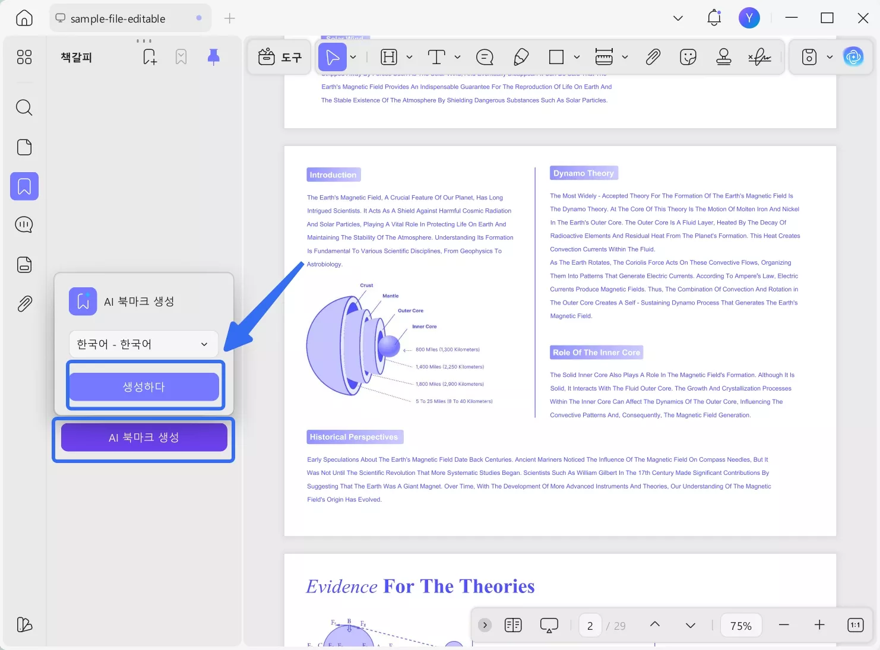The height and width of the screenshot is (650, 880).
Task: Open the page panel icon
Action: coord(24,147)
